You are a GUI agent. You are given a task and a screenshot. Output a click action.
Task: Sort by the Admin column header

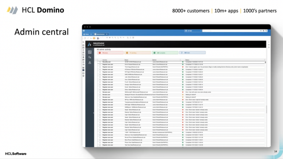(154, 60)
